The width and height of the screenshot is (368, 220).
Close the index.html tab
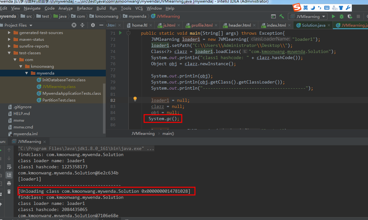click(x=290, y=25)
